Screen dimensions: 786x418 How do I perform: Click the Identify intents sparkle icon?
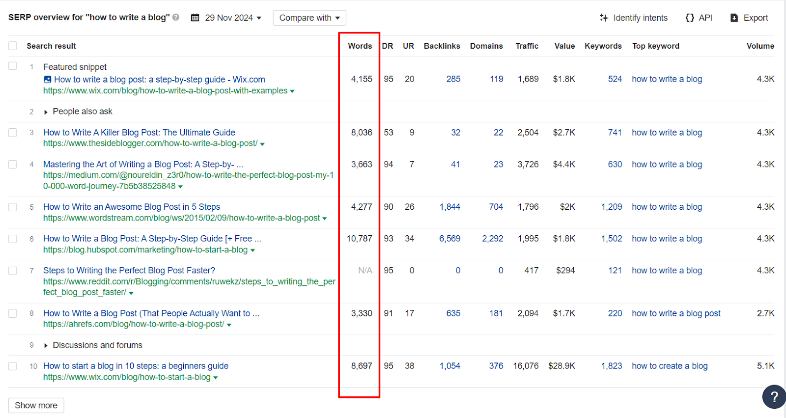604,18
